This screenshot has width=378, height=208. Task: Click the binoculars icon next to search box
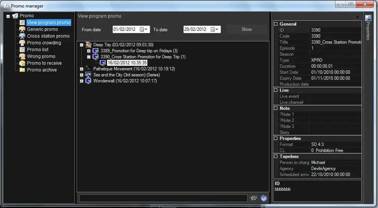click(254, 198)
